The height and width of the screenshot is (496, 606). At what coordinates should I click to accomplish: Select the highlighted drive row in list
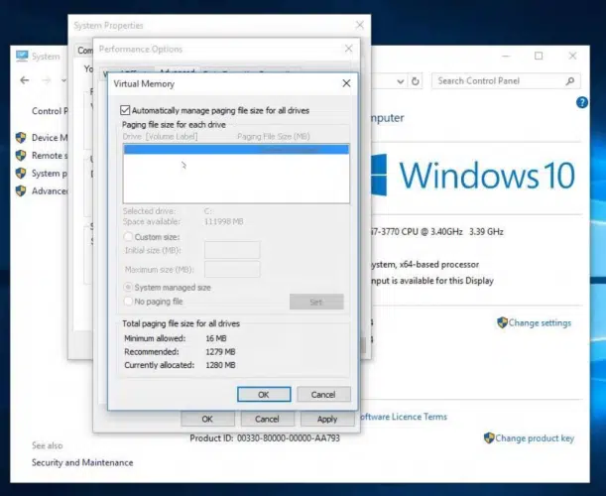[x=236, y=149]
